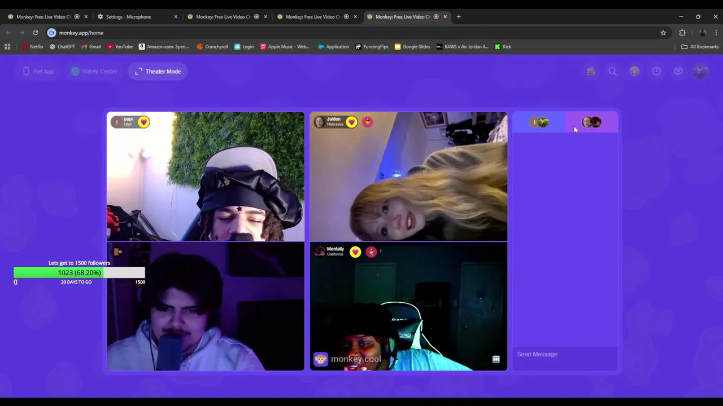Open the Apps grid in bookmarks bar
The height and width of the screenshot is (406, 723).
pyautogui.click(x=7, y=47)
